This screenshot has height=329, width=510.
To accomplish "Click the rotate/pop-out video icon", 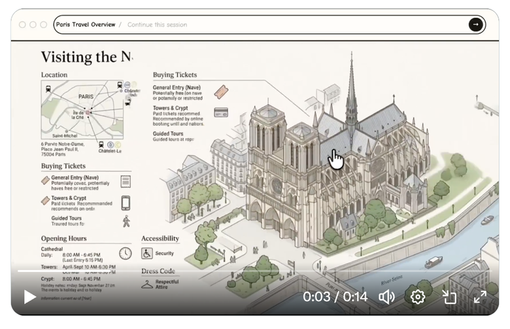I will coord(449,297).
